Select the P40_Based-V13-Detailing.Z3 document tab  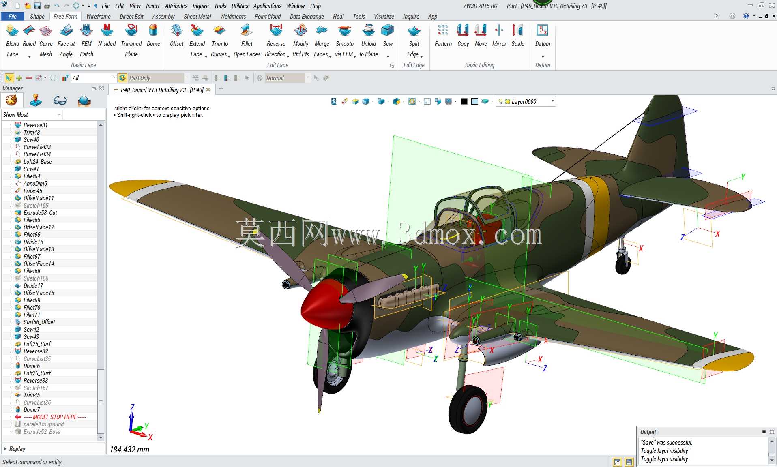tap(162, 90)
